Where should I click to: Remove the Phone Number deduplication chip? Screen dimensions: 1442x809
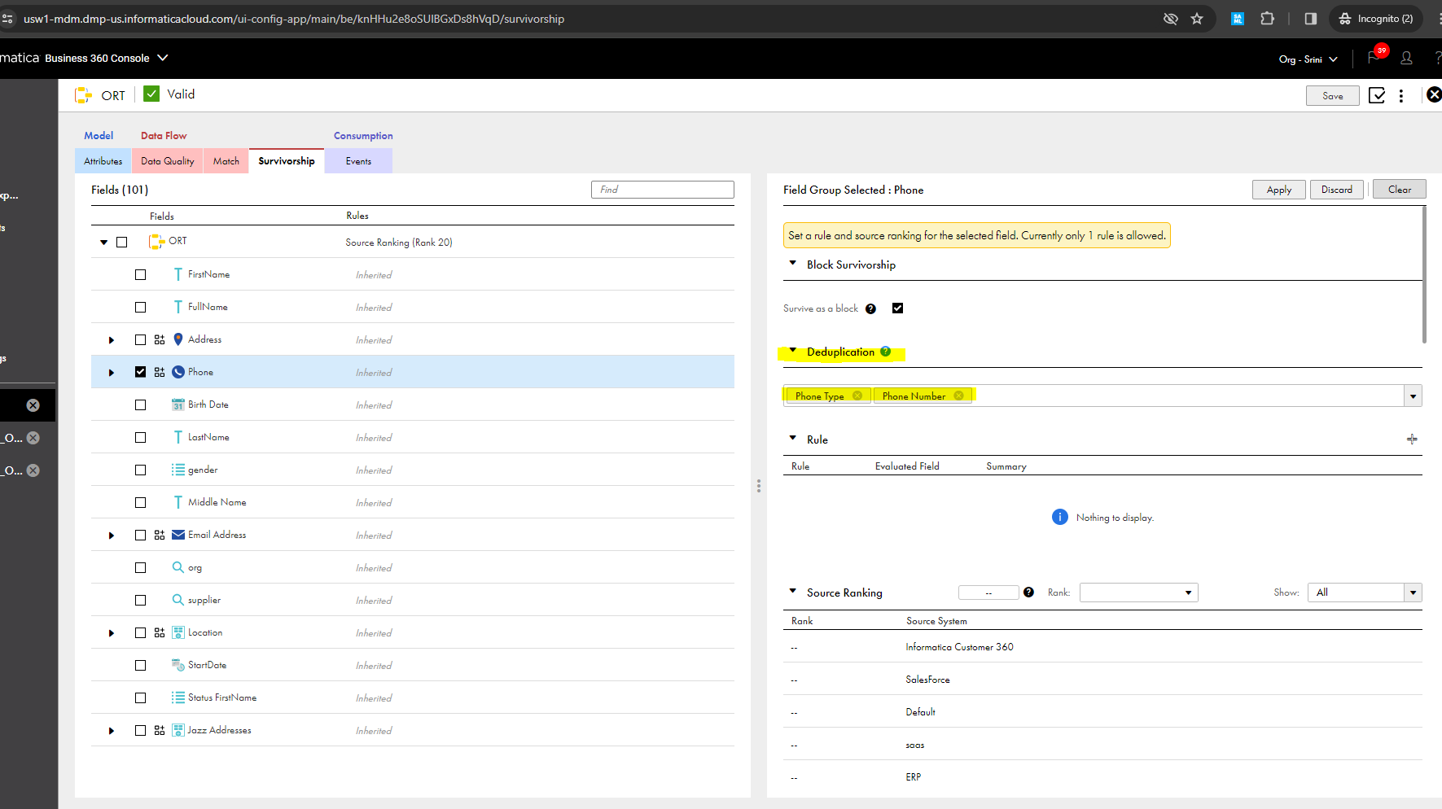click(x=958, y=396)
